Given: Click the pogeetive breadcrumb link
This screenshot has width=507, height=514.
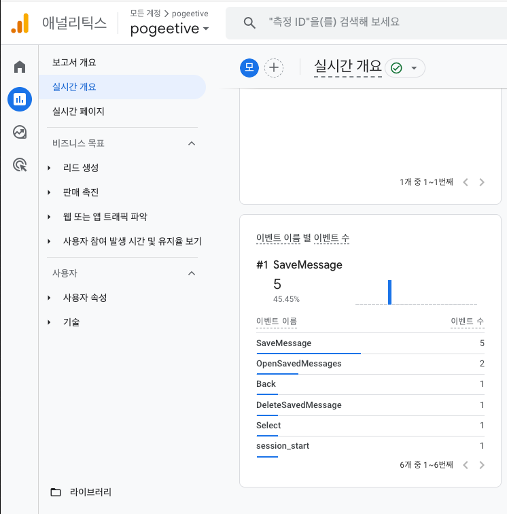Looking at the screenshot, I should point(190,14).
